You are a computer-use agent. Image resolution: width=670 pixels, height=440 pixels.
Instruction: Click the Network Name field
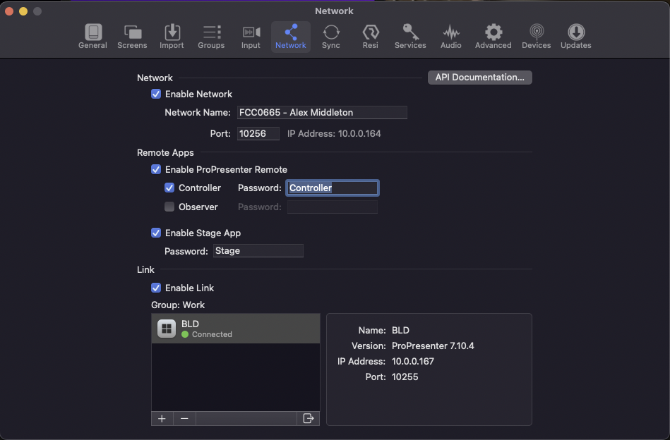pyautogui.click(x=322, y=113)
